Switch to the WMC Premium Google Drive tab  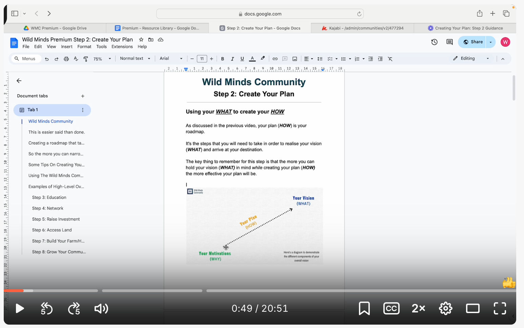tap(55, 28)
